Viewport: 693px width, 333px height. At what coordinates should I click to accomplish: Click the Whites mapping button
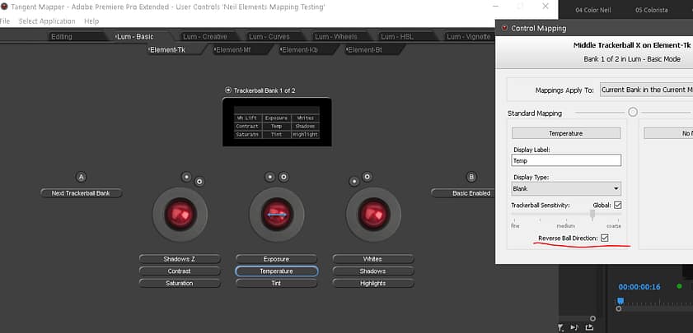[x=373, y=259]
